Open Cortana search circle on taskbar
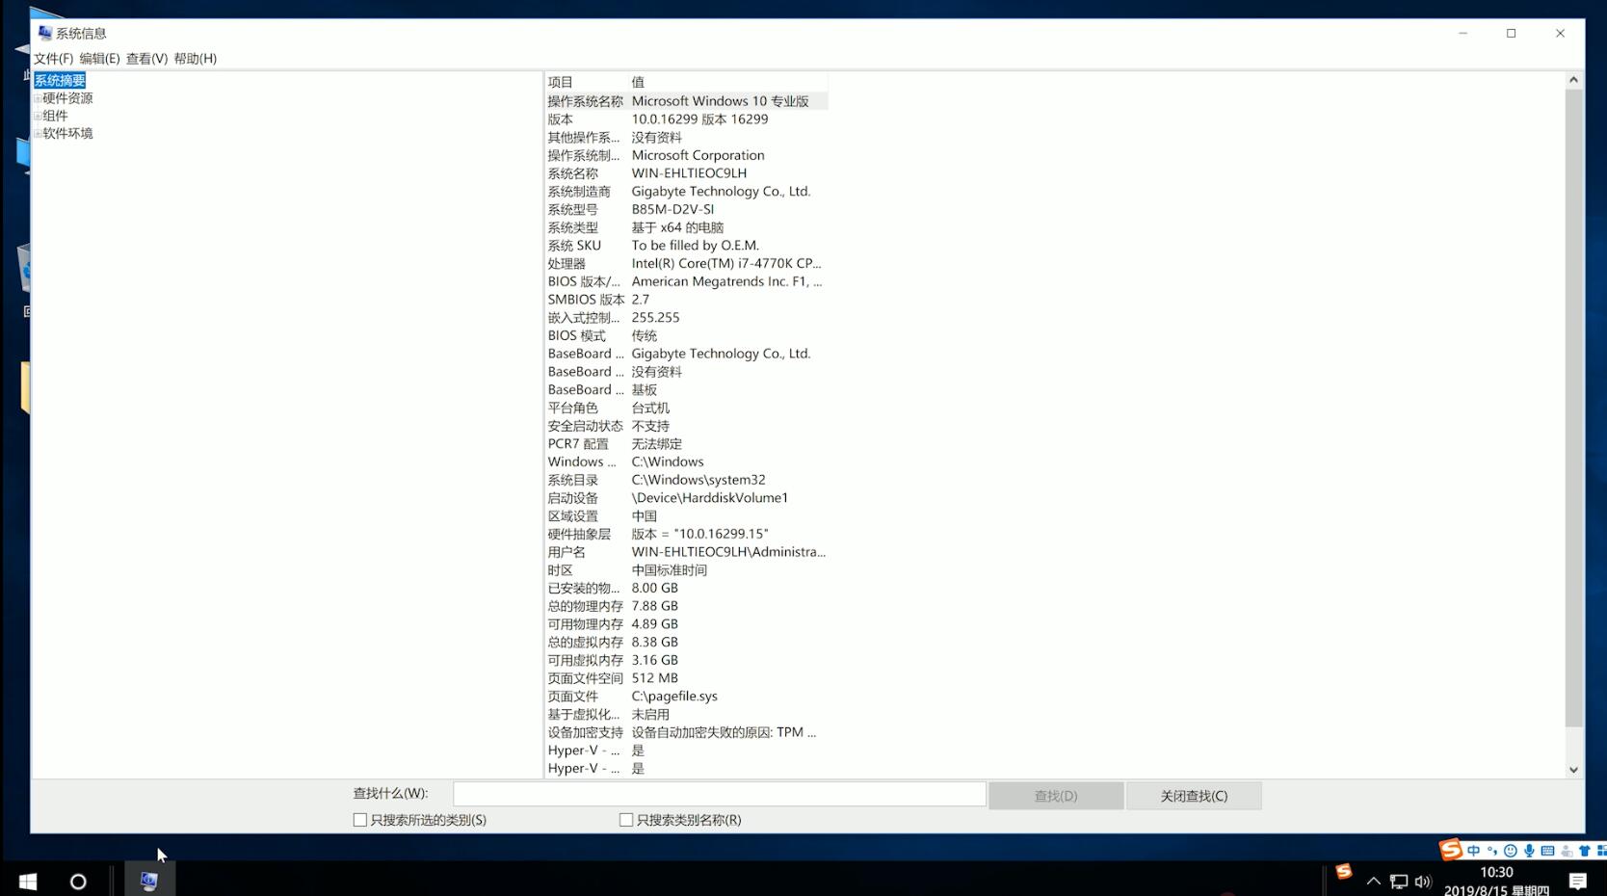Image resolution: width=1607 pixels, height=896 pixels. [78, 881]
